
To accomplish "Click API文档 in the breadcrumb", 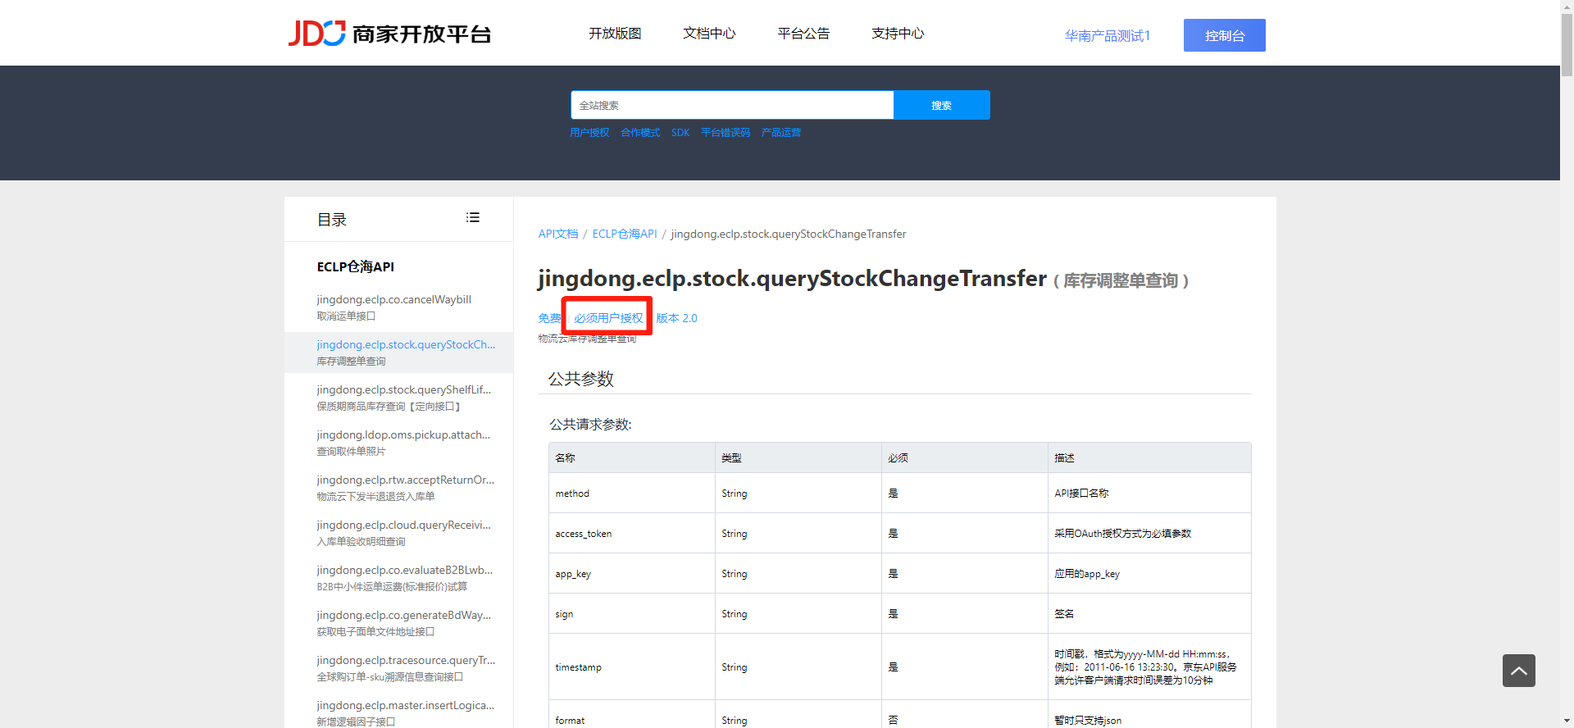I will coord(558,234).
